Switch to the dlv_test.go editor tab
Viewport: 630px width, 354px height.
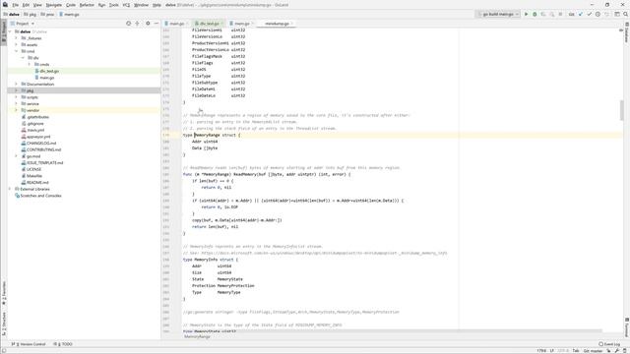210,24
